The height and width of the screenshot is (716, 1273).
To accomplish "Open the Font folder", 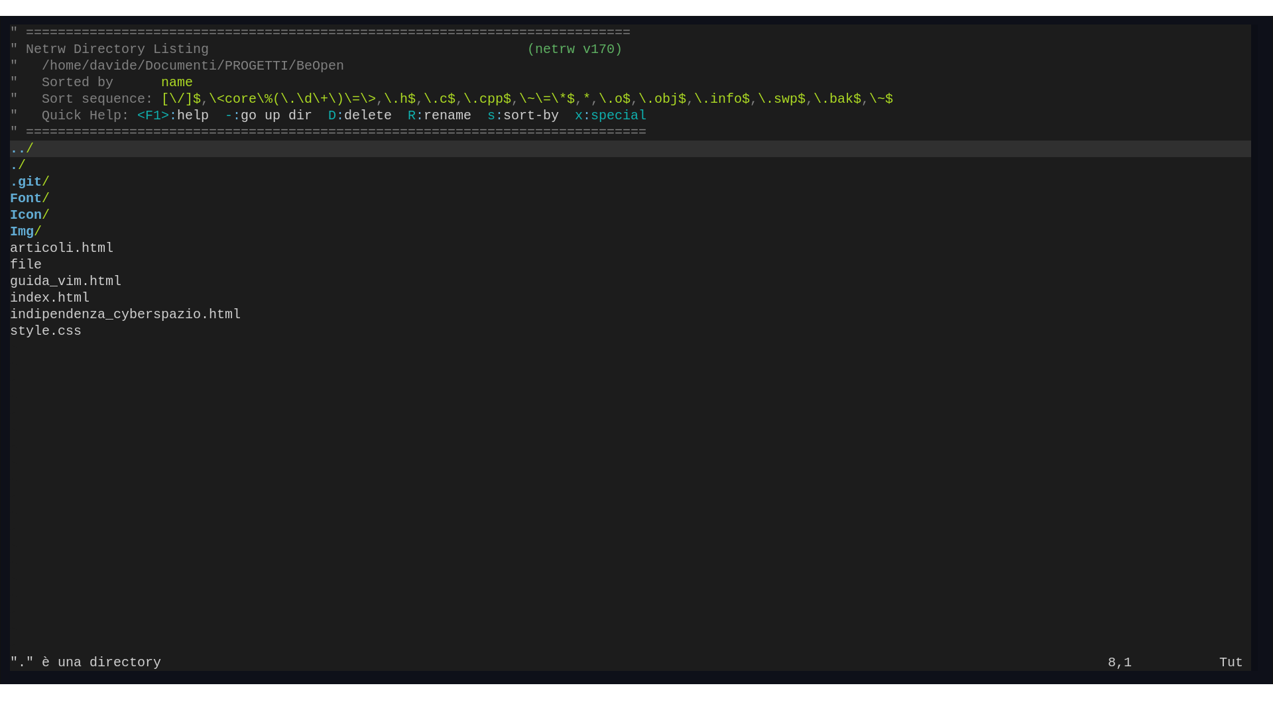I will [29, 198].
